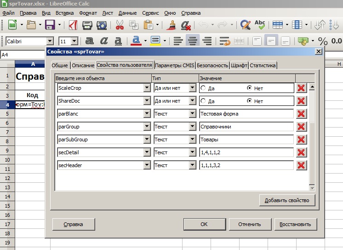The width and height of the screenshot is (343, 250).
Task: Open type dropdown for parGroup row
Action: 193,127
